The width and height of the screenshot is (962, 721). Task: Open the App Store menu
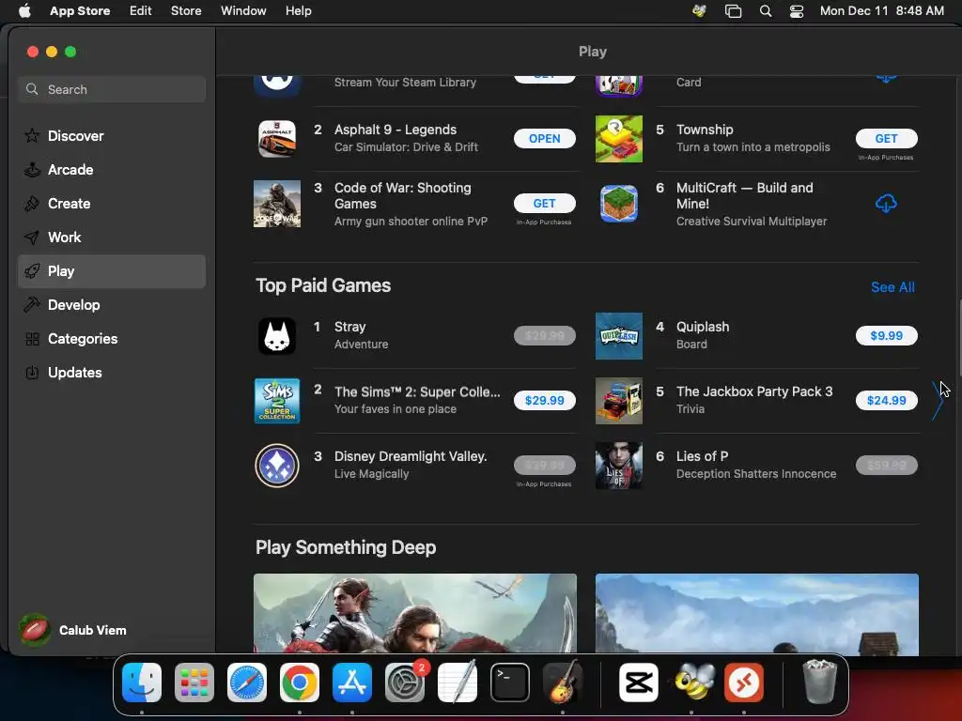(x=80, y=11)
